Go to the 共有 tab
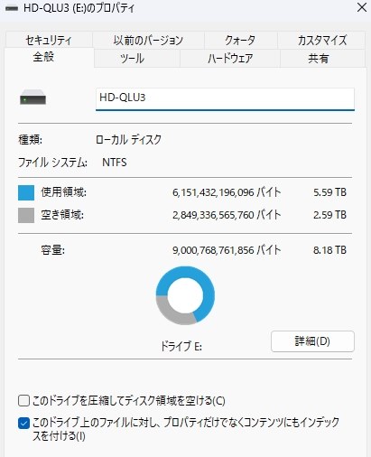The height and width of the screenshot is (457, 371). coord(319,59)
